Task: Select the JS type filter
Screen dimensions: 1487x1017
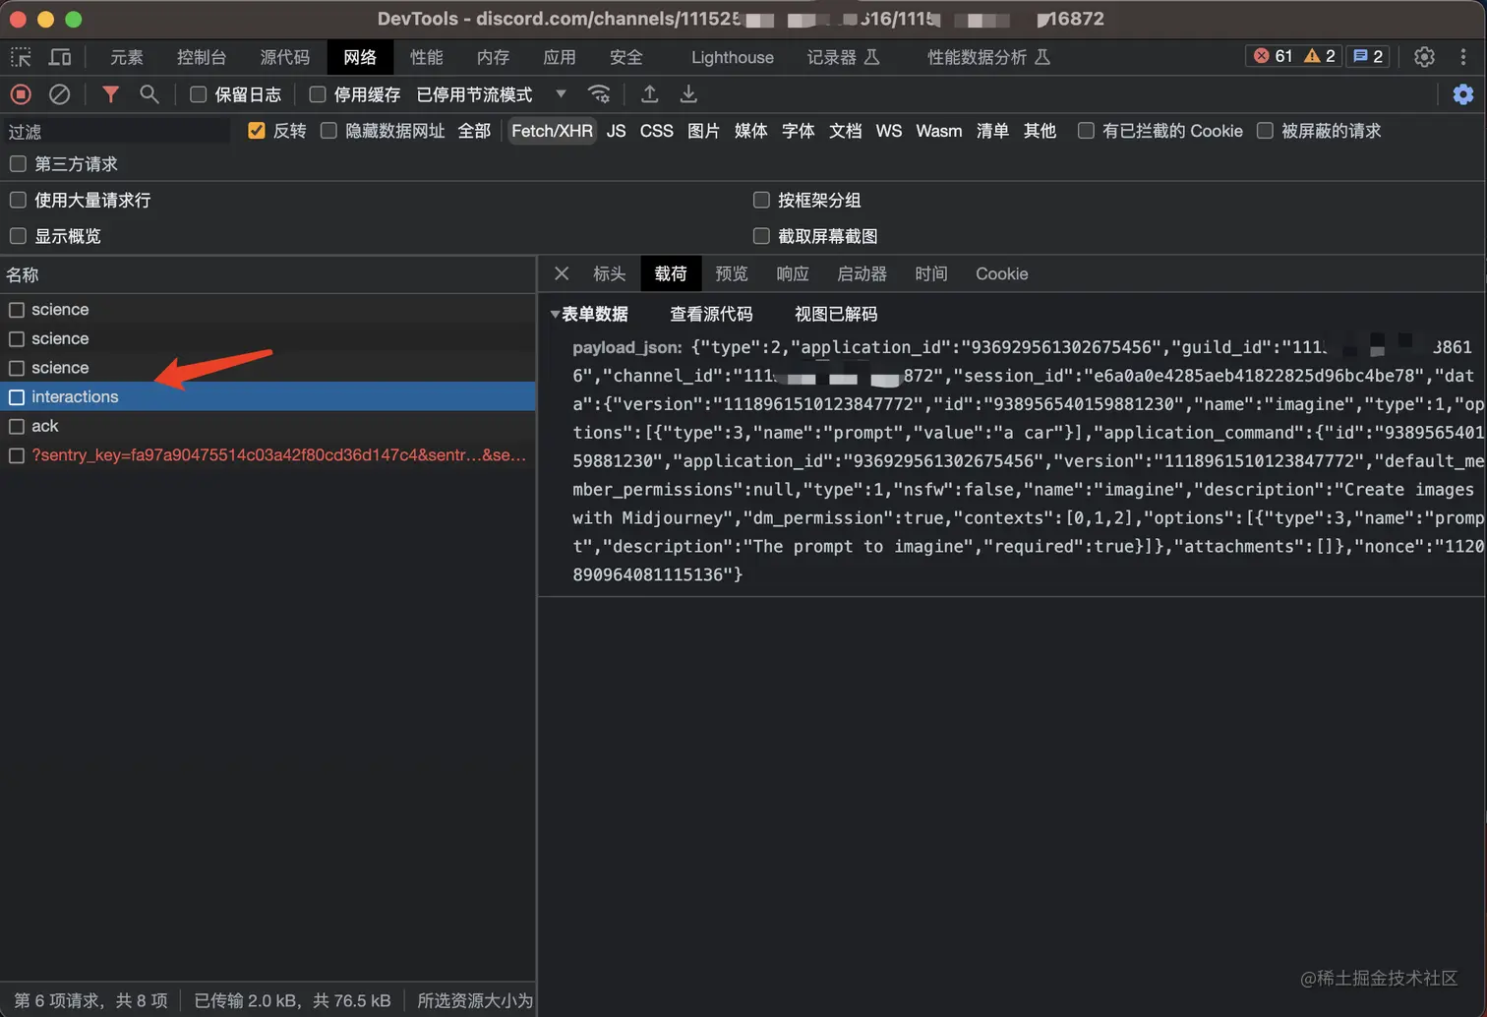Action: (617, 131)
